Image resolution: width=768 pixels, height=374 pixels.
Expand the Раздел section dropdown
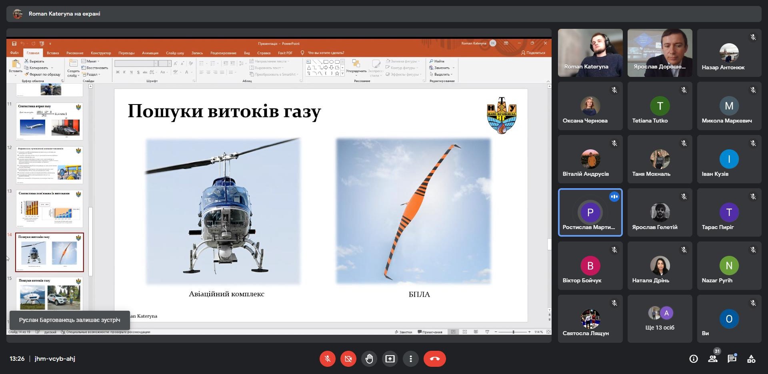click(91, 74)
